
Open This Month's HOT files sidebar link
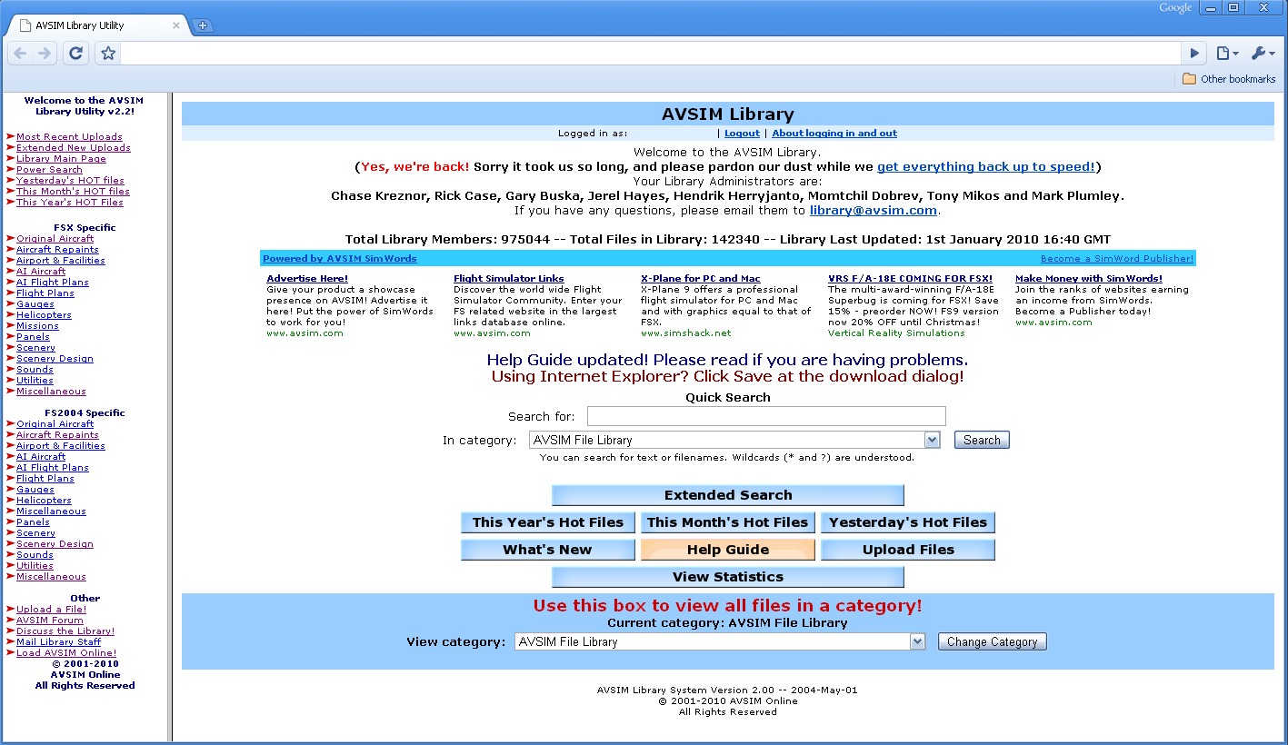(x=73, y=192)
